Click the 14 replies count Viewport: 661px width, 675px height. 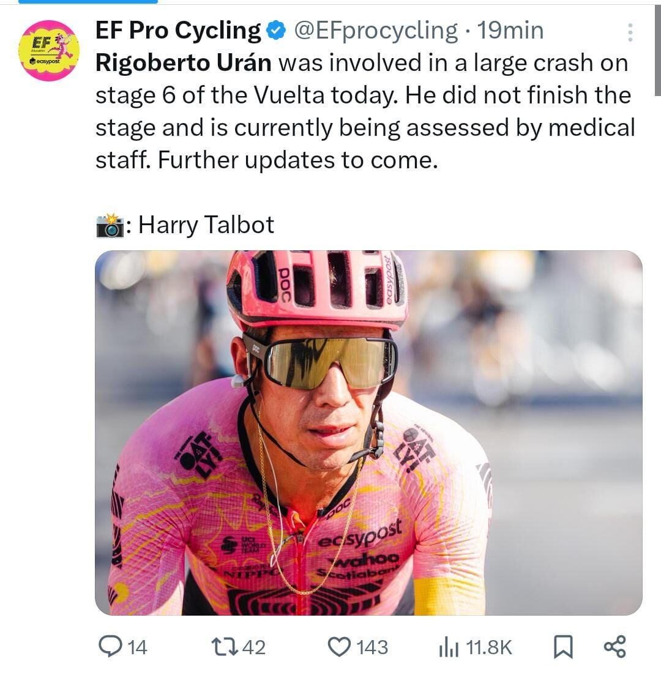138,647
